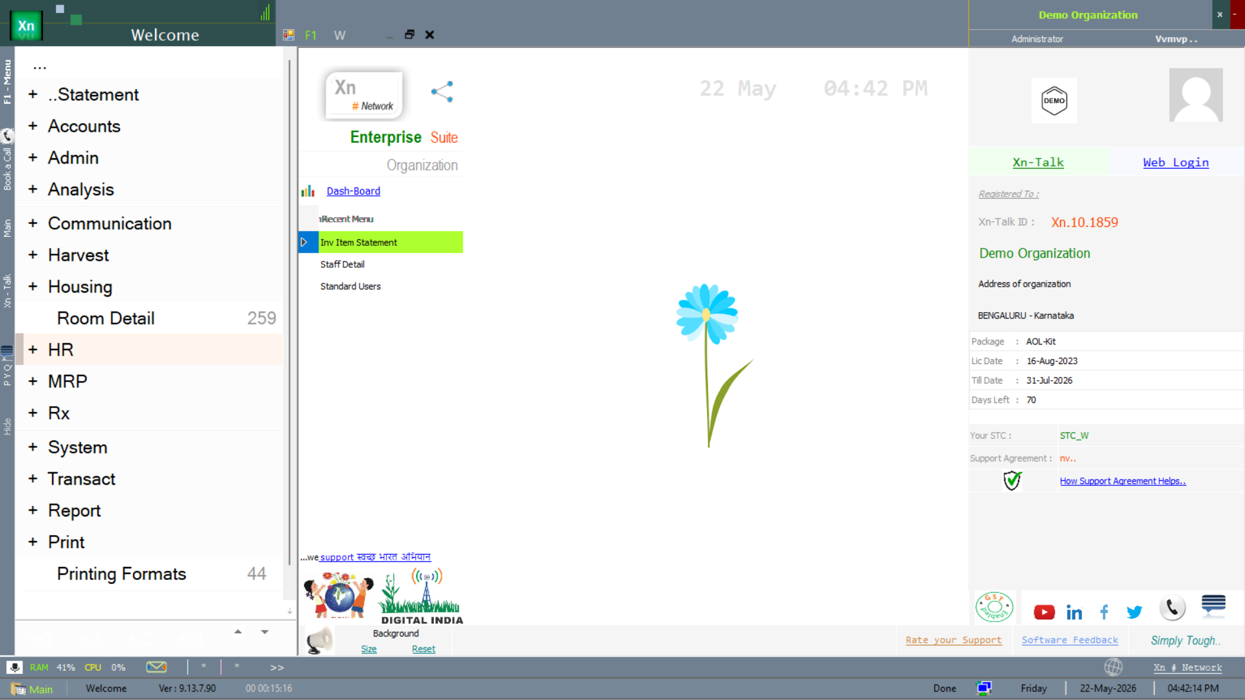Select Inv Item Statement in Recent Menu
Viewport: 1245px width, 700px height.
click(x=381, y=242)
